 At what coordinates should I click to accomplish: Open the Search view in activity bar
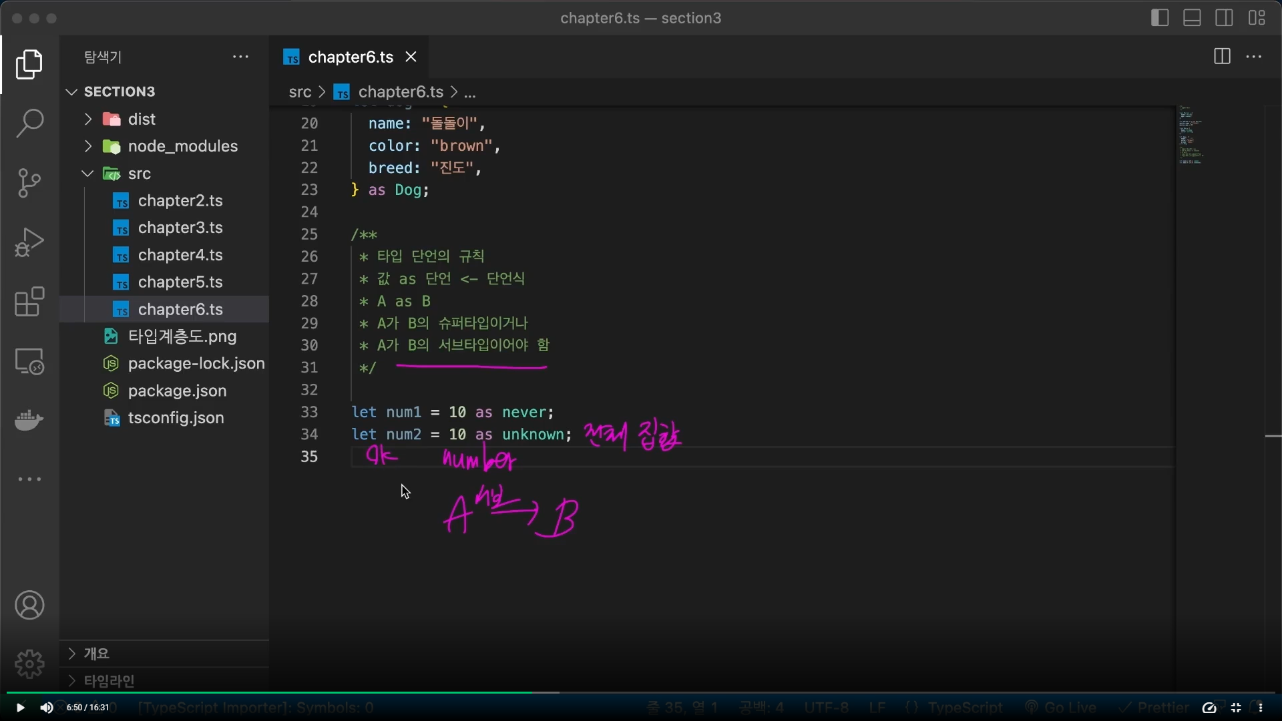[x=29, y=124]
